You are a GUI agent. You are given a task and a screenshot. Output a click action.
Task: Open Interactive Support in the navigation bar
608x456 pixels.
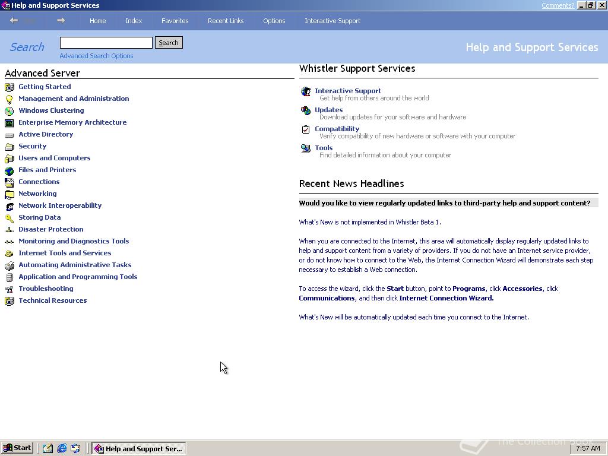pyautogui.click(x=332, y=21)
